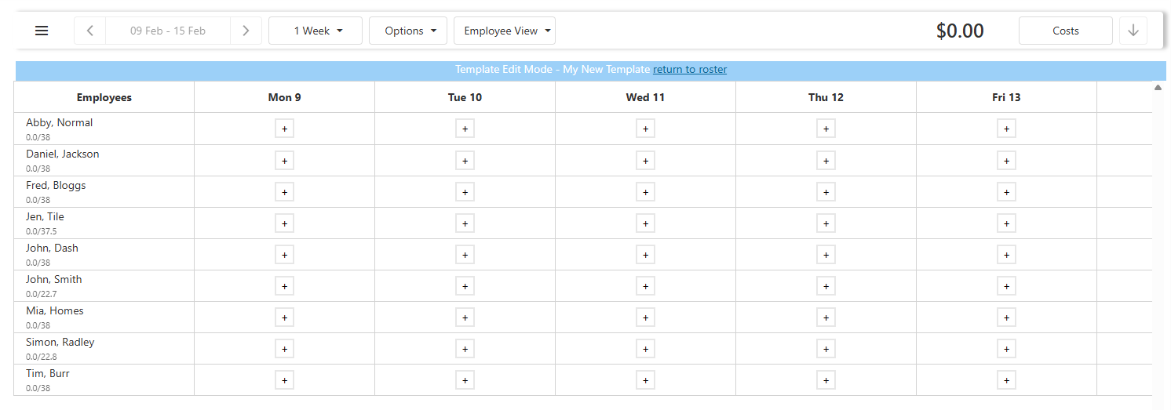Viewport: 1171px width, 410px height.
Task: Add shift for John Smith on Tue 10
Action: [x=465, y=286]
